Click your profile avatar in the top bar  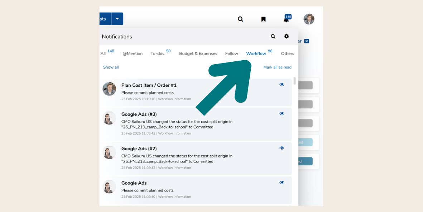[309, 19]
